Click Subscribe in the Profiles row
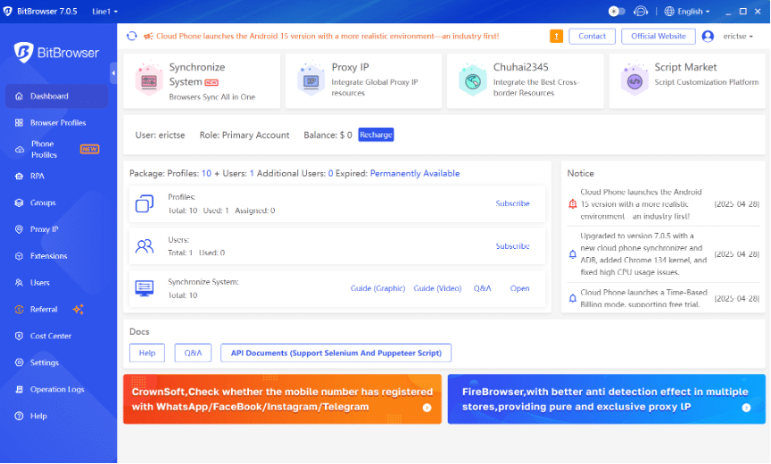Image resolution: width=771 pixels, height=464 pixels. pyautogui.click(x=512, y=203)
